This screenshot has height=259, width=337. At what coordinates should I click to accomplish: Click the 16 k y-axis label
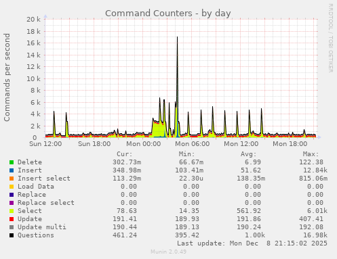[33, 43]
